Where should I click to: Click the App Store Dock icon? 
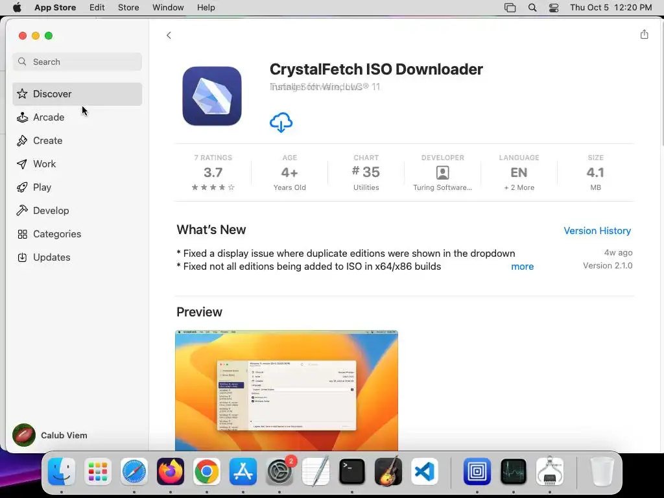pyautogui.click(x=243, y=471)
